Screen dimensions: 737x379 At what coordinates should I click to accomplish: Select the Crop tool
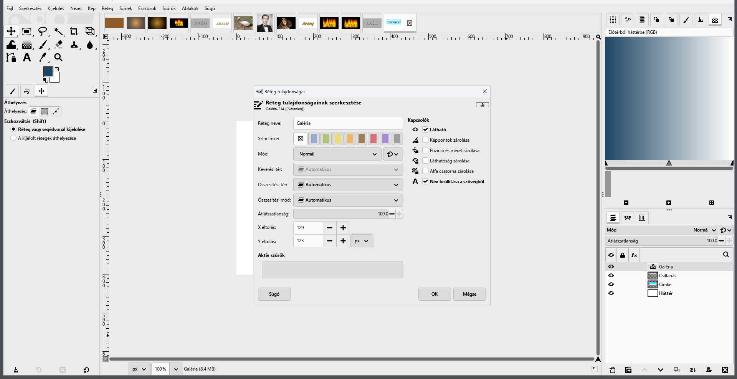(x=74, y=31)
